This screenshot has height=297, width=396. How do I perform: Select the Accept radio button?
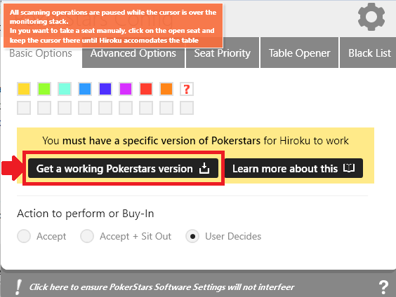coord(24,236)
